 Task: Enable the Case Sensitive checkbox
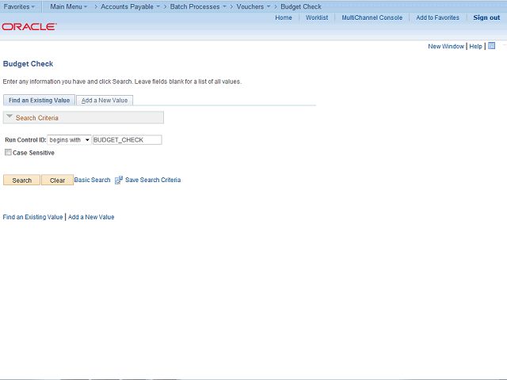tap(8, 152)
